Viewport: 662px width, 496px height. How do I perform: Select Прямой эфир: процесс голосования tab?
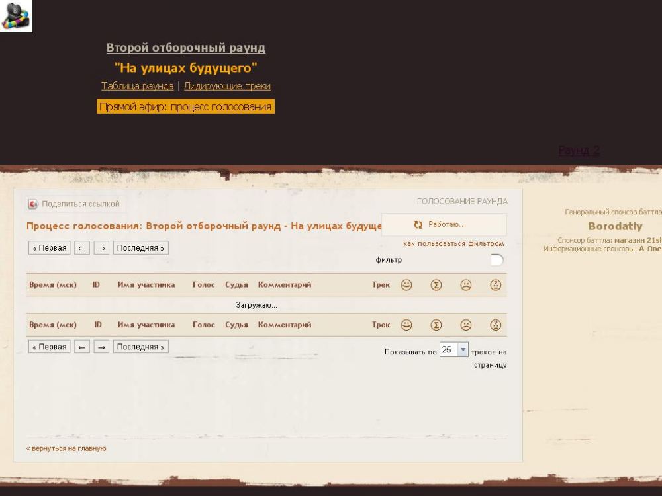point(185,106)
